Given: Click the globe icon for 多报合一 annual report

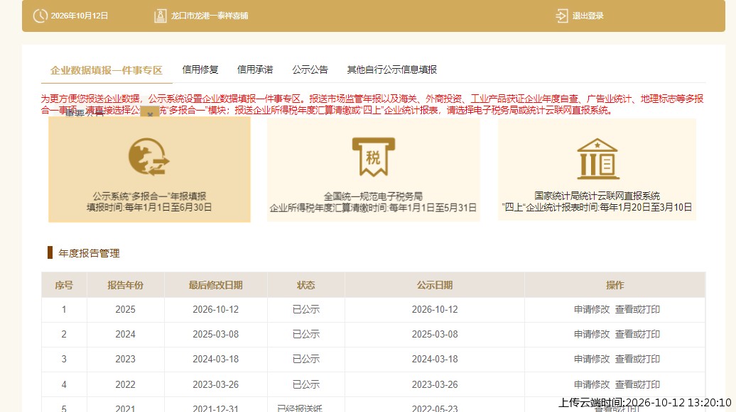Looking at the screenshot, I should coord(148,157).
